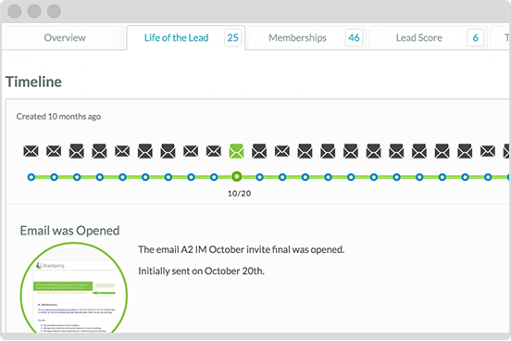
Task: Select the last fully visible envelope icon
Action: [x=488, y=151]
